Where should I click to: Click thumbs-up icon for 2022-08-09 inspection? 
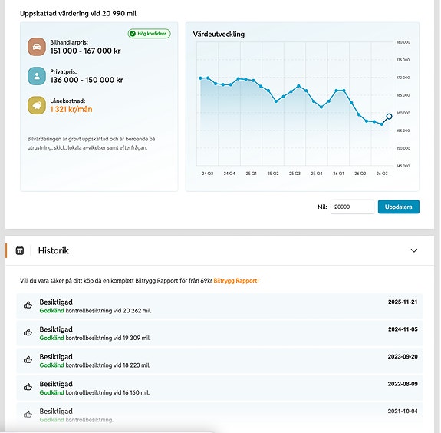coord(28,387)
